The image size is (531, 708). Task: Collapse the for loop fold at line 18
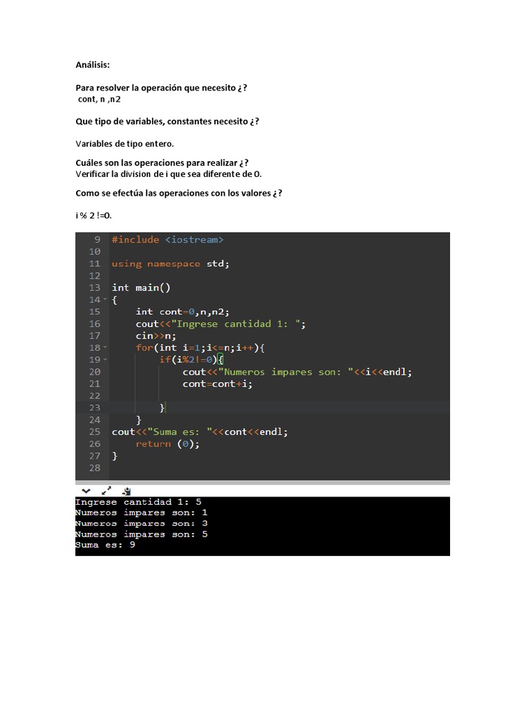105,347
